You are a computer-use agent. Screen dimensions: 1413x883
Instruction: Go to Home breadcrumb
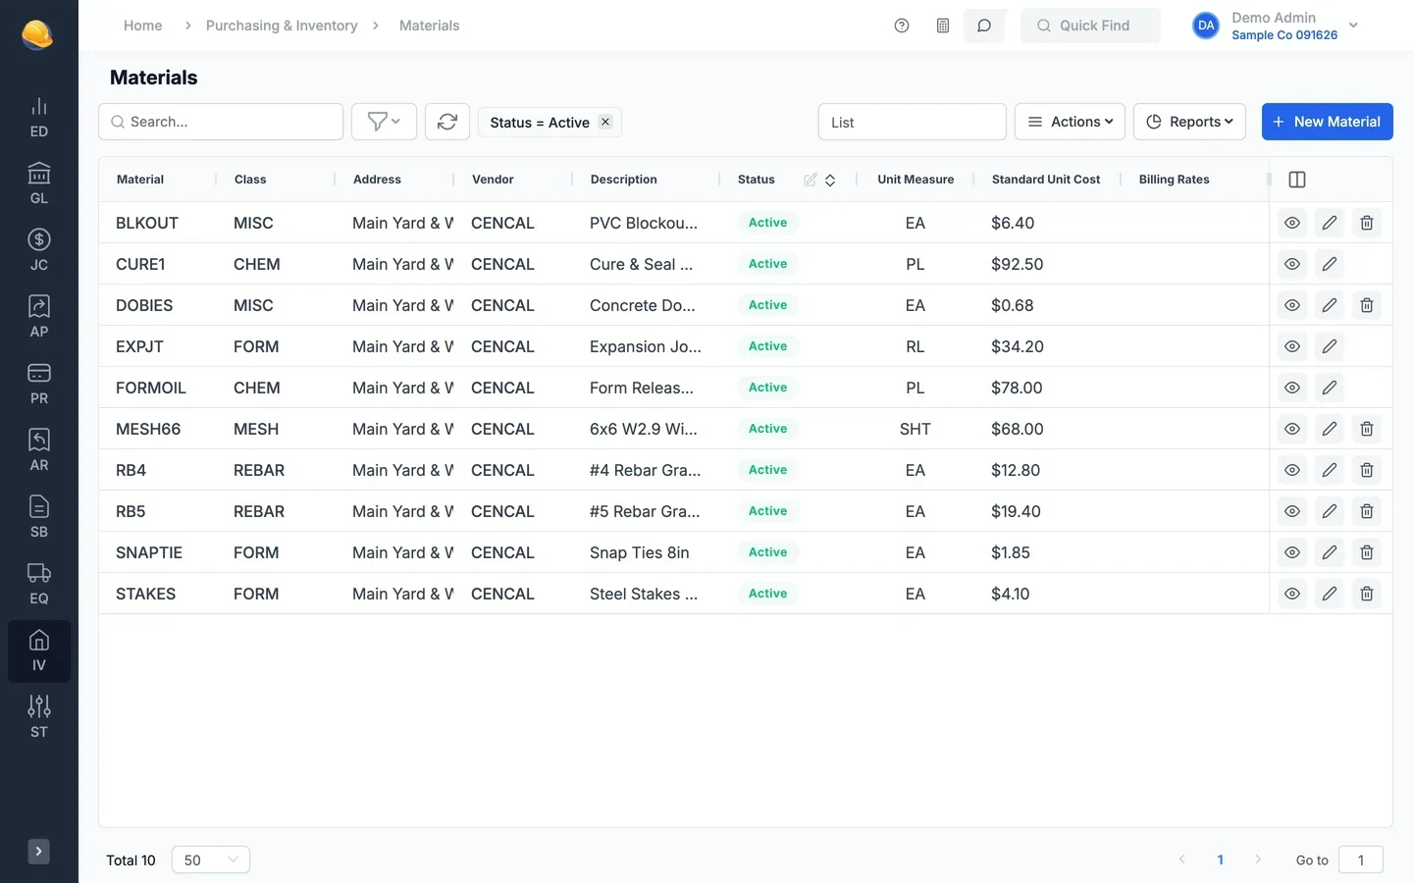click(143, 26)
